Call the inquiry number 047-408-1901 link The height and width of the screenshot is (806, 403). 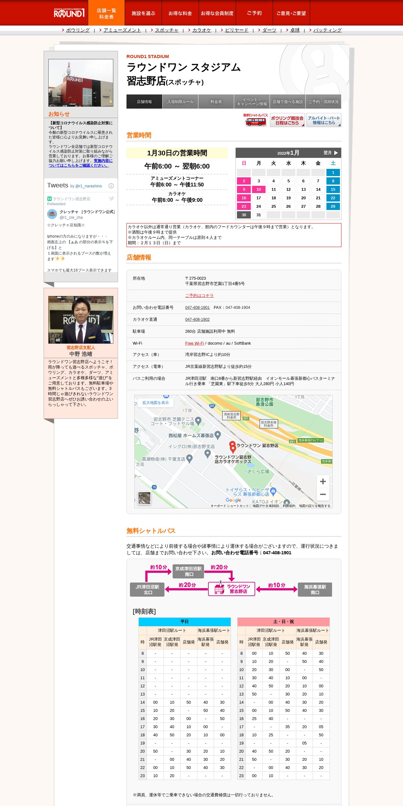pyautogui.click(x=197, y=308)
